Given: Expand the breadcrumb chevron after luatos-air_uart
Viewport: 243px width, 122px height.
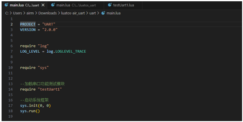Looking at the screenshot, I should tap(87, 13).
